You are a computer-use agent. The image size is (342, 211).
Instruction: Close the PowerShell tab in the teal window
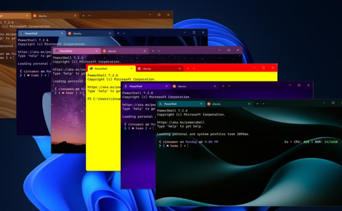[x=201, y=104]
